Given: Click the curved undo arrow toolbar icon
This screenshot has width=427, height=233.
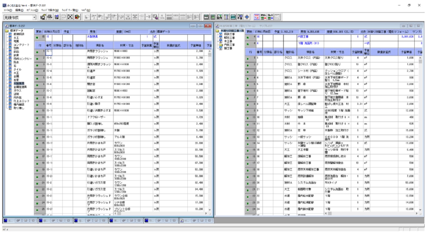Looking at the screenshot, I should (x=87, y=17).
